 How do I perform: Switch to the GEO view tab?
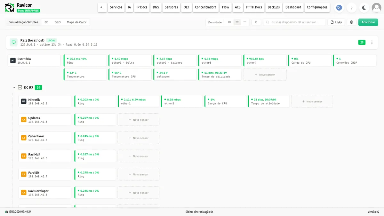tap(58, 22)
